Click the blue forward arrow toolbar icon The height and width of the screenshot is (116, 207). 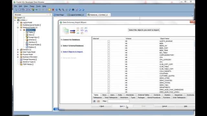(83, 10)
